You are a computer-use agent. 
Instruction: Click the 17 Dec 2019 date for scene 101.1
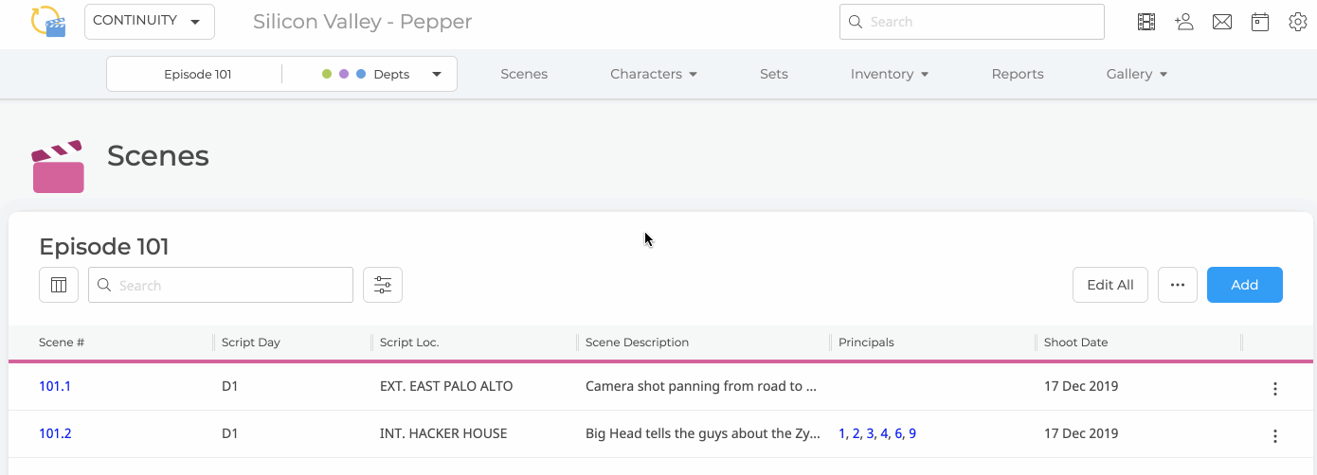click(1081, 386)
